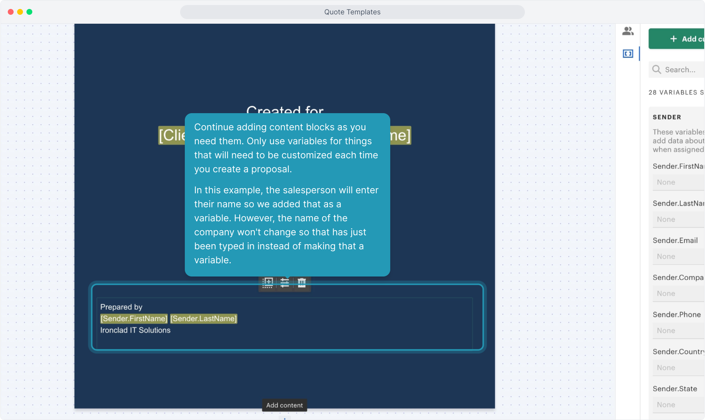Click the 'Created for' heading text

point(285,109)
